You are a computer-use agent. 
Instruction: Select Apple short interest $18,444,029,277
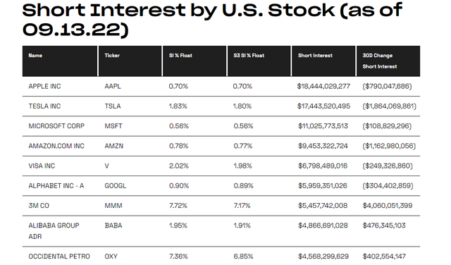(323, 86)
